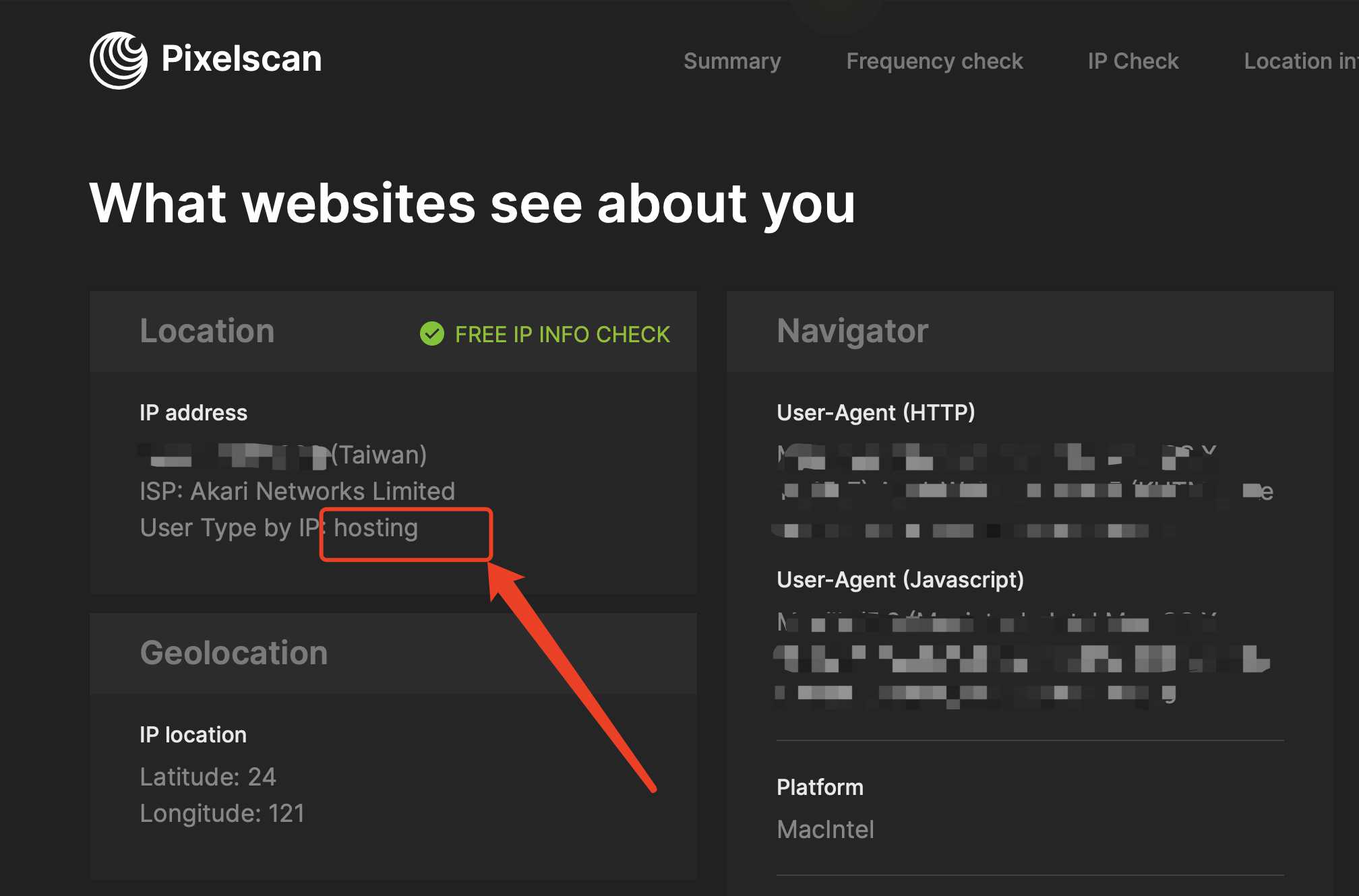Click the FREE IP INFO CHECK link
Image resolution: width=1359 pixels, height=896 pixels.
click(x=562, y=334)
